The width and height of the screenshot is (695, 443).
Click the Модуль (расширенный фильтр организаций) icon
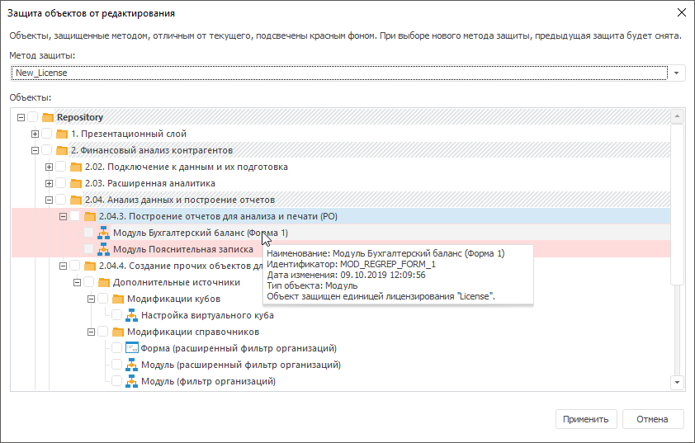131,365
